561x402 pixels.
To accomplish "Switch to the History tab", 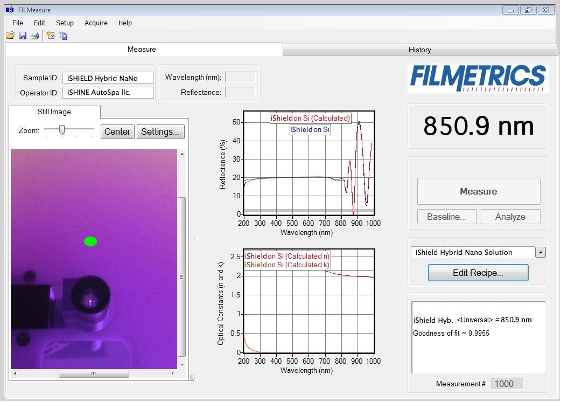I will [x=419, y=50].
